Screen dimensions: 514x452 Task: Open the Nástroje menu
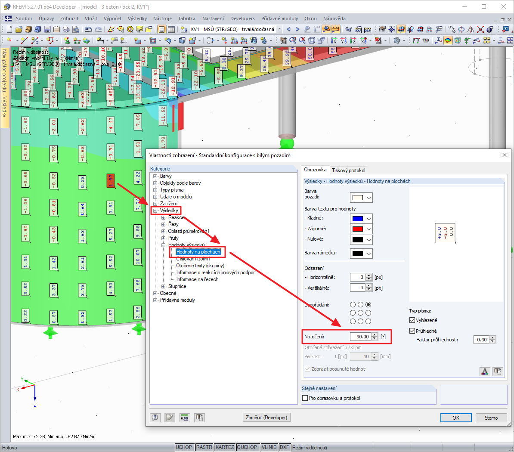click(x=162, y=19)
